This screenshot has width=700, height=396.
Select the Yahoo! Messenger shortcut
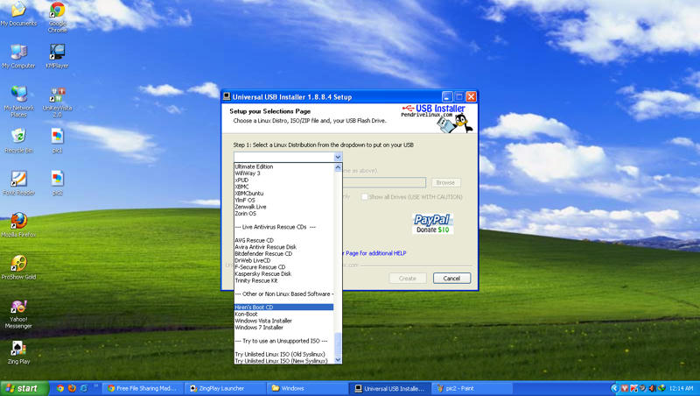18,315
